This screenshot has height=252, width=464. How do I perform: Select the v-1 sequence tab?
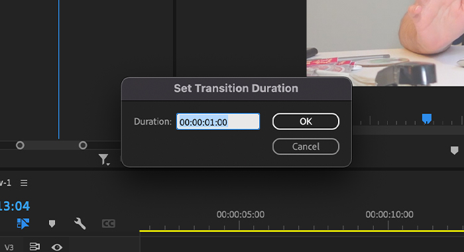[x=5, y=183]
